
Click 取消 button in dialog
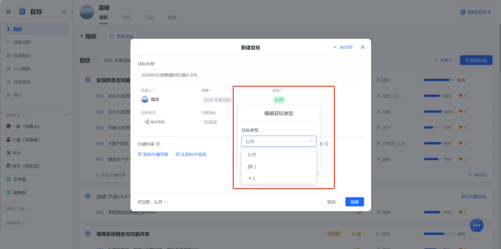coord(331,202)
